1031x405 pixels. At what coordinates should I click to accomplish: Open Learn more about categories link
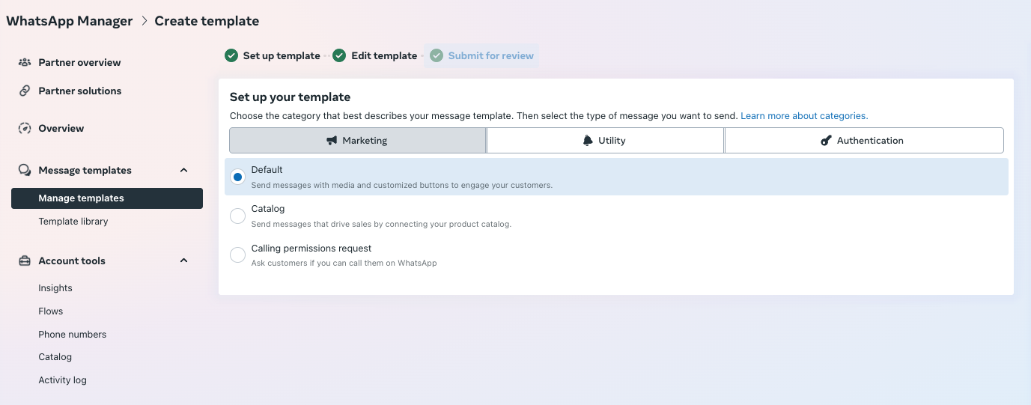pos(804,116)
